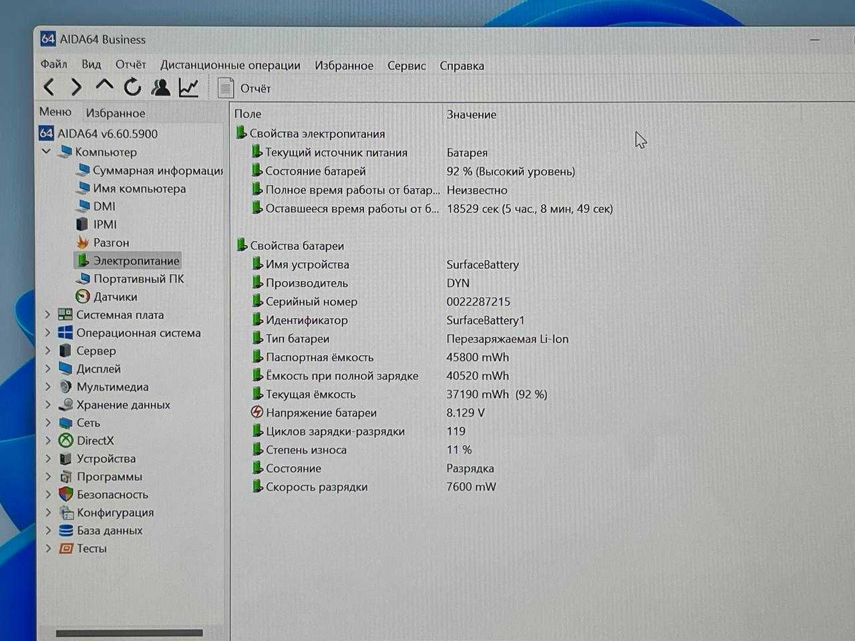Expand the Дисплей node
The height and width of the screenshot is (641, 855).
47,369
